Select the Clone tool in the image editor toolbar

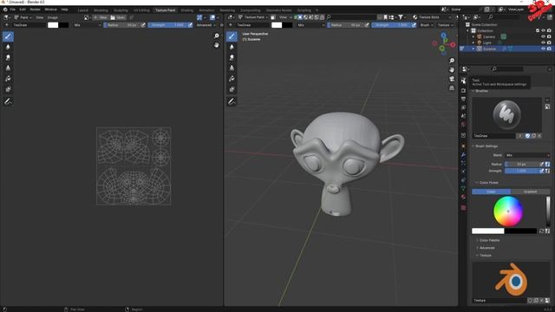[x=8, y=68]
